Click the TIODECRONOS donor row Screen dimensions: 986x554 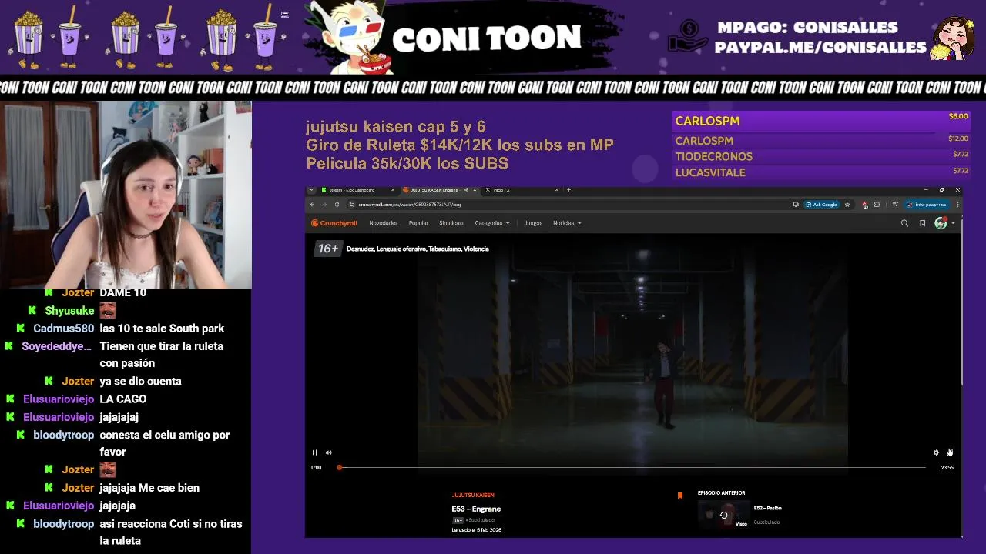coord(821,156)
